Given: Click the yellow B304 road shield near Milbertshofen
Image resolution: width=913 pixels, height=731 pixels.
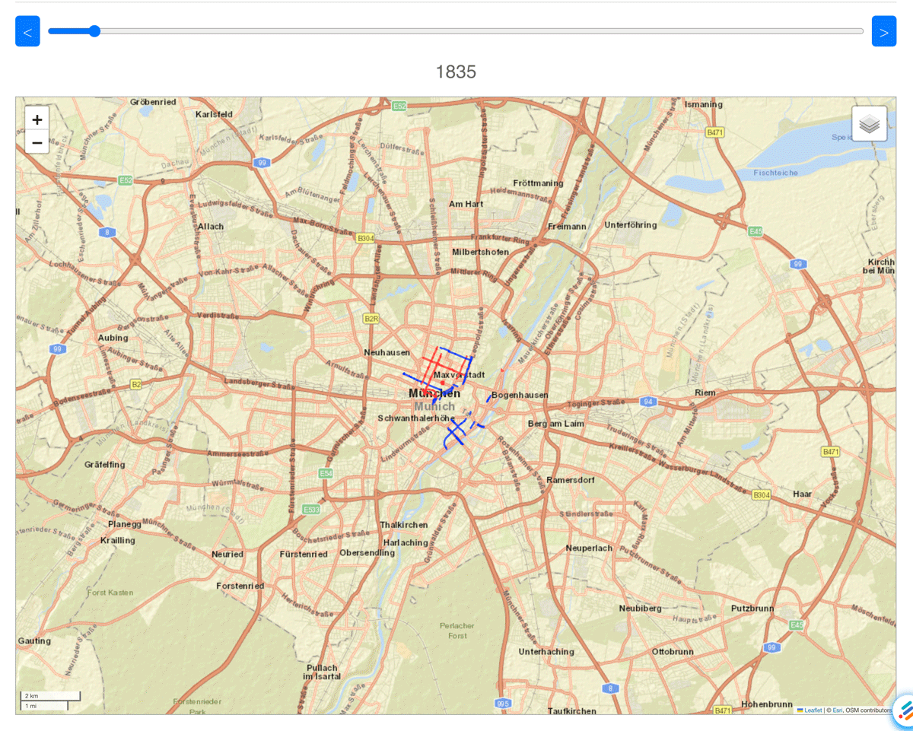Looking at the screenshot, I should coord(366,238).
